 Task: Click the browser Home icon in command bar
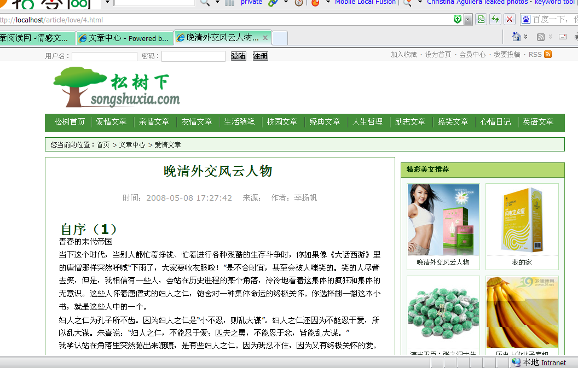click(x=516, y=37)
